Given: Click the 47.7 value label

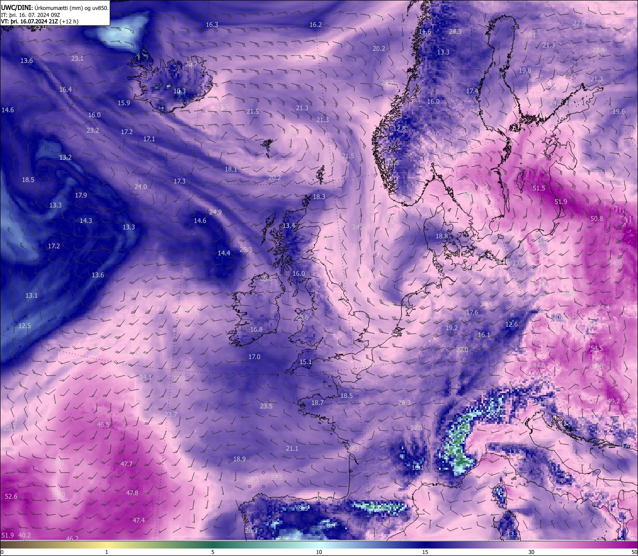Looking at the screenshot, I should click(x=127, y=464).
